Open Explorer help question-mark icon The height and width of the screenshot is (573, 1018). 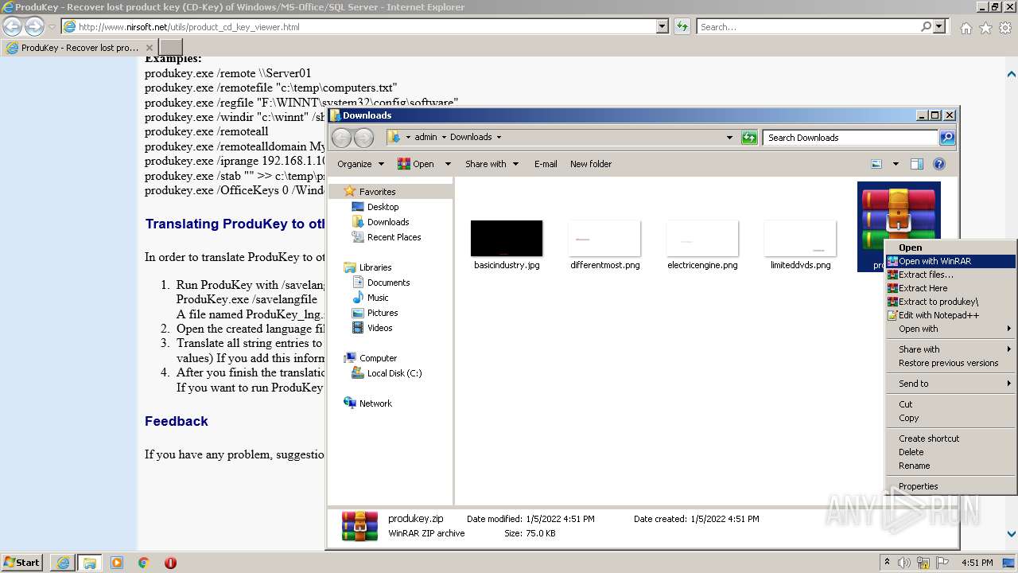click(x=939, y=164)
